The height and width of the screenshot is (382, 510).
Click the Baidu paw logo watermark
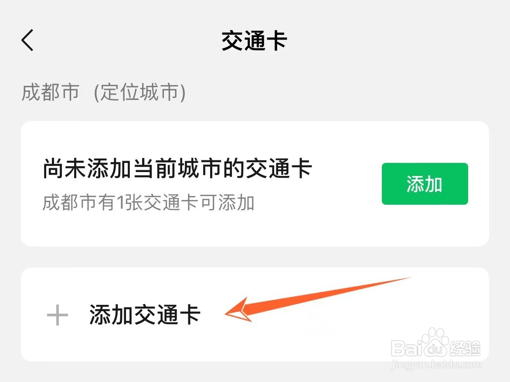click(435, 342)
